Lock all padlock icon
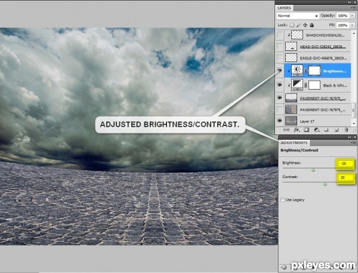Viewport: 358px width, 273px height. [x=311, y=25]
